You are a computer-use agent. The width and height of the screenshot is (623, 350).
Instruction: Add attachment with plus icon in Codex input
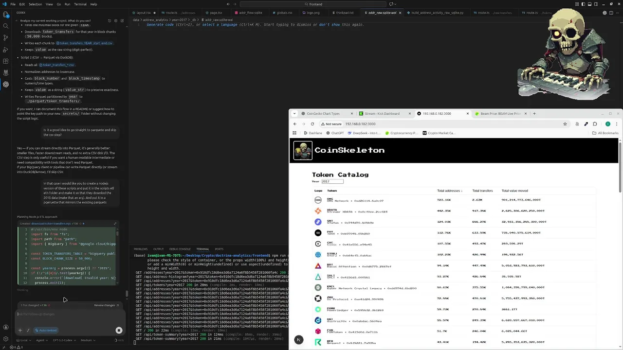[x=20, y=331]
